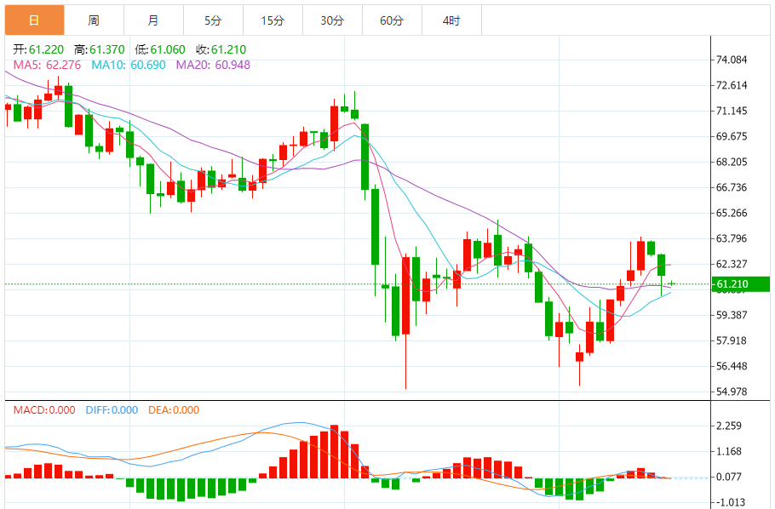Click the MA5: 62.276 label
Image resolution: width=775 pixels, height=509 pixels.
pos(47,65)
